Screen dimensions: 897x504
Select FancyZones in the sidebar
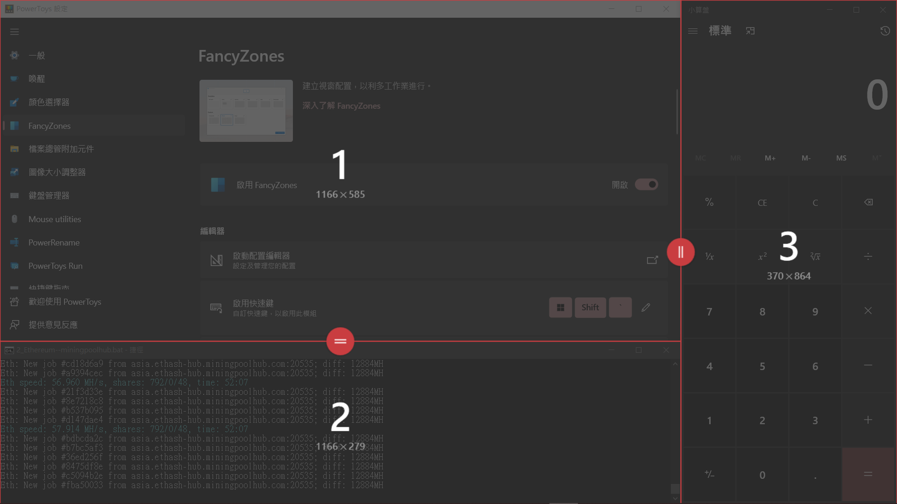93,126
